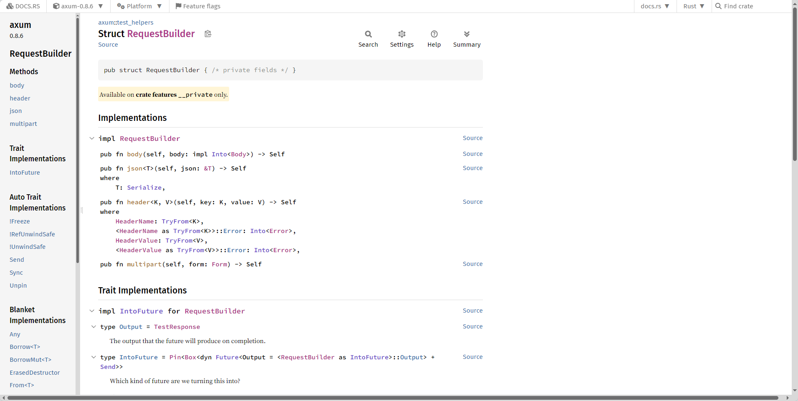Click the Pin type in IntoFuture alias
Screen dimensions: 798x401
pos(175,357)
